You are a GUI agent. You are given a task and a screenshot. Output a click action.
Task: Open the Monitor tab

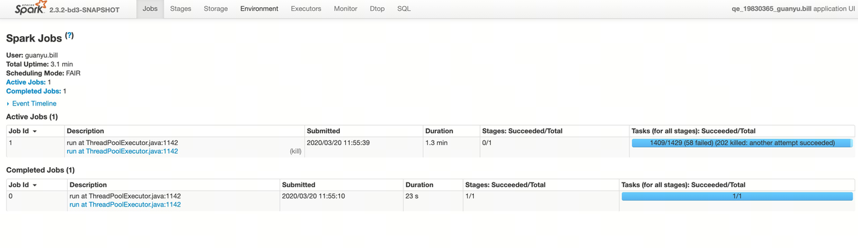(x=346, y=9)
